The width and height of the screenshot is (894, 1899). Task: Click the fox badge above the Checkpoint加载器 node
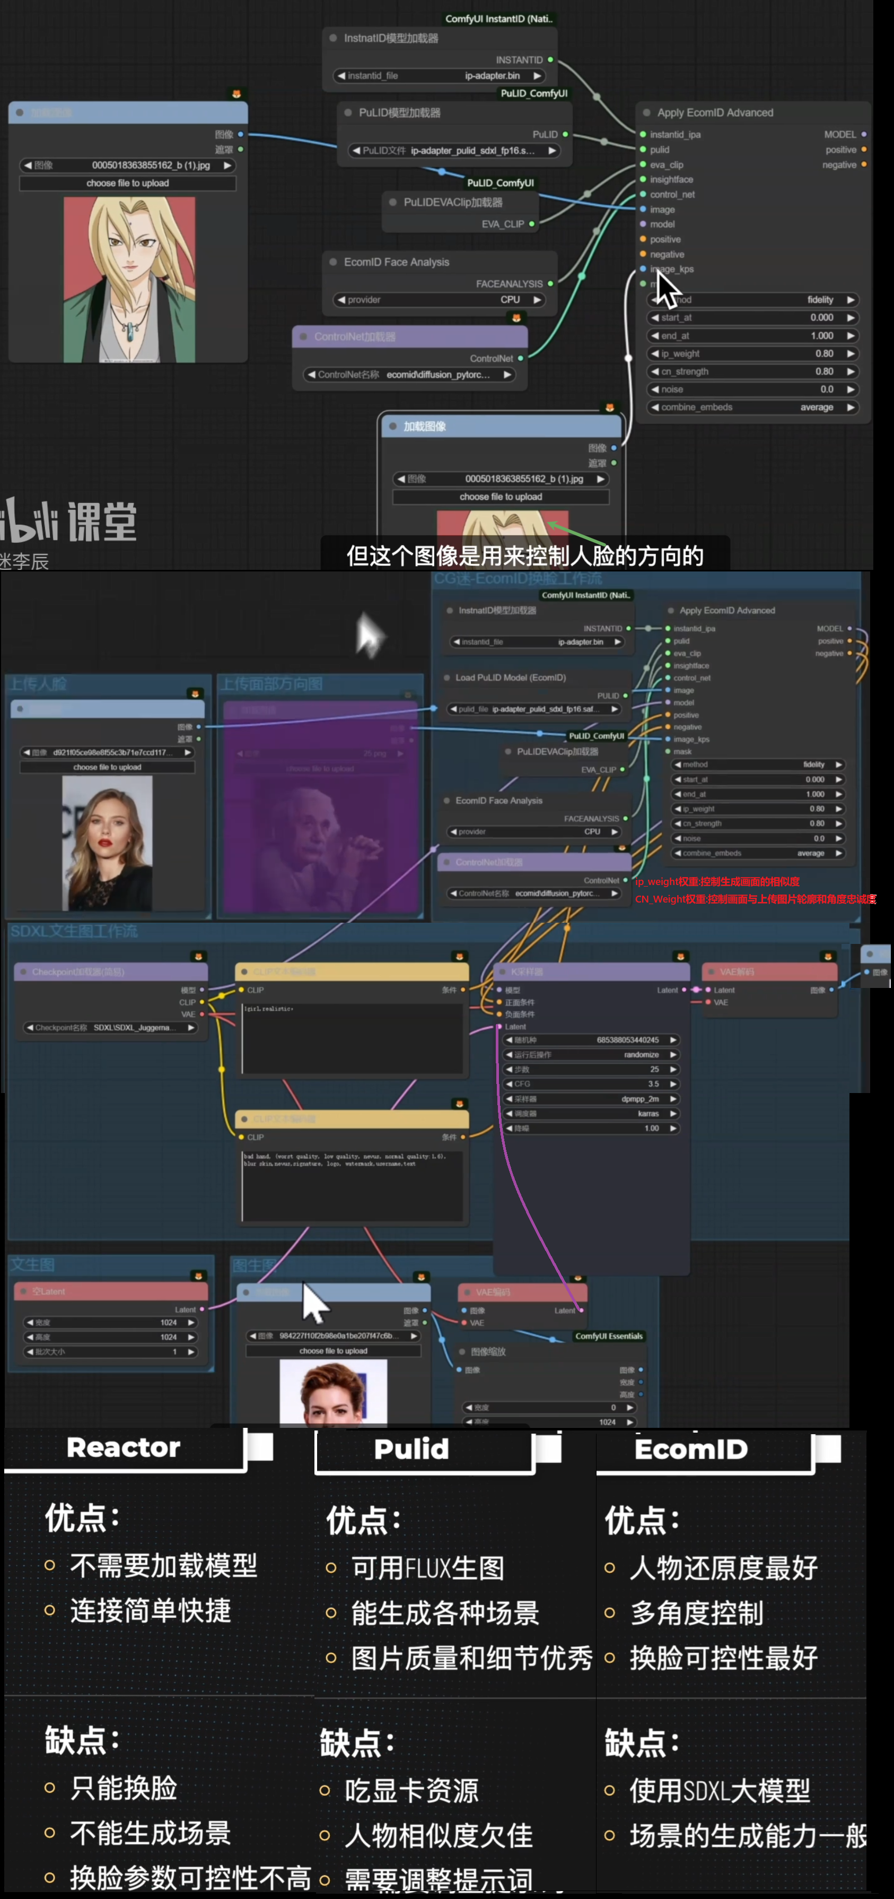[x=198, y=956]
